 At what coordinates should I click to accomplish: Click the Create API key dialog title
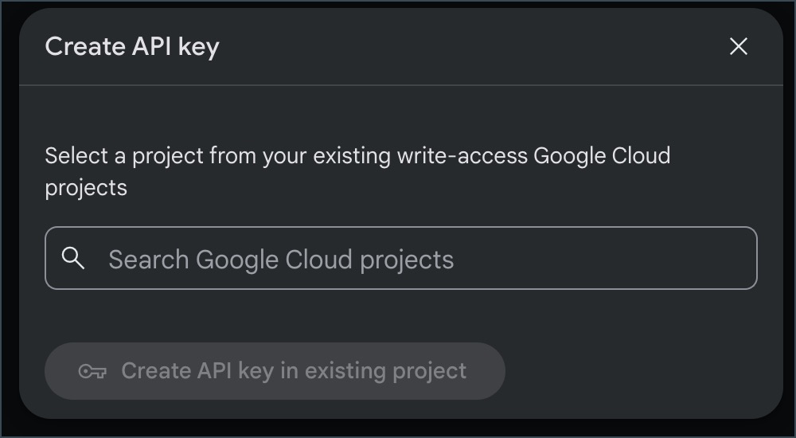click(132, 46)
